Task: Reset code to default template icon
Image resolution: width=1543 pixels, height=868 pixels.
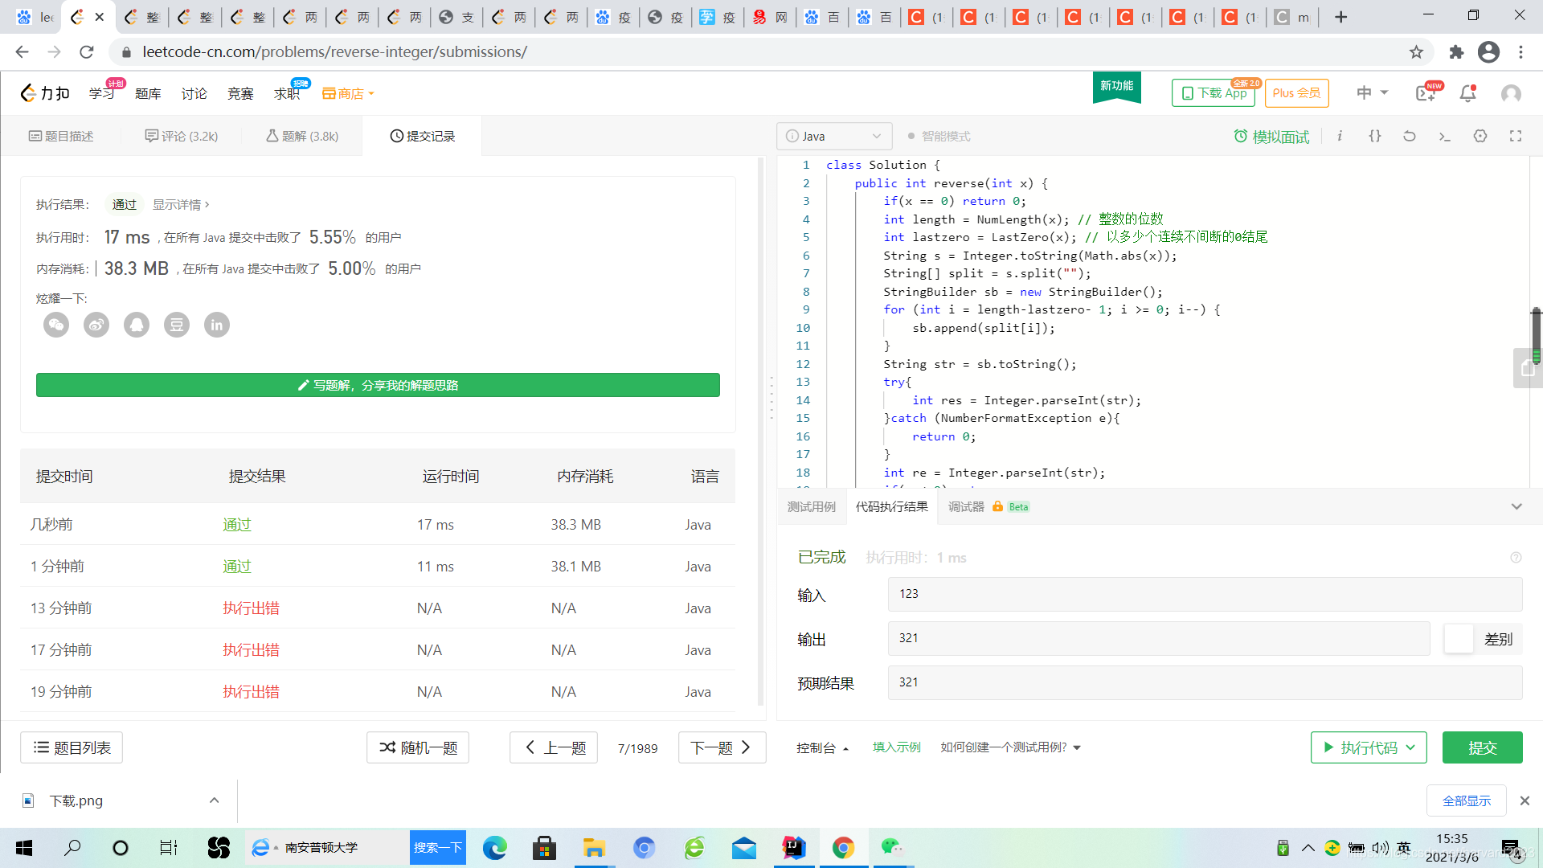Action: 1410,136
